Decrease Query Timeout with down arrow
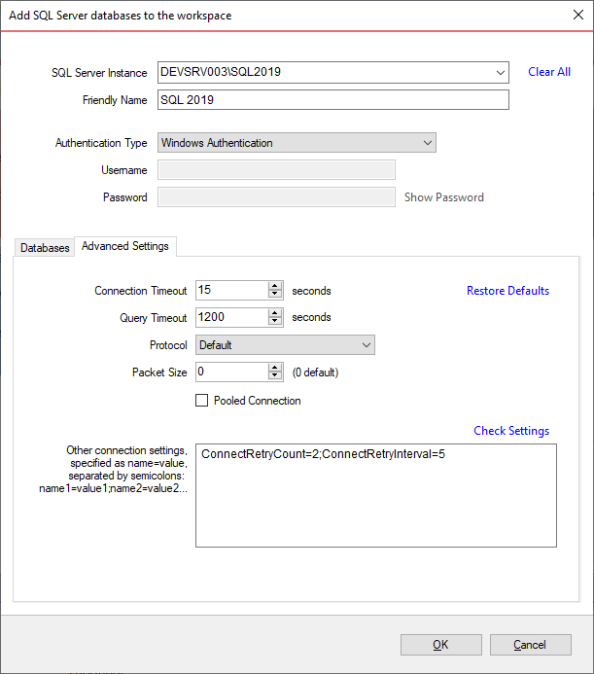The height and width of the screenshot is (674, 594). [x=275, y=321]
